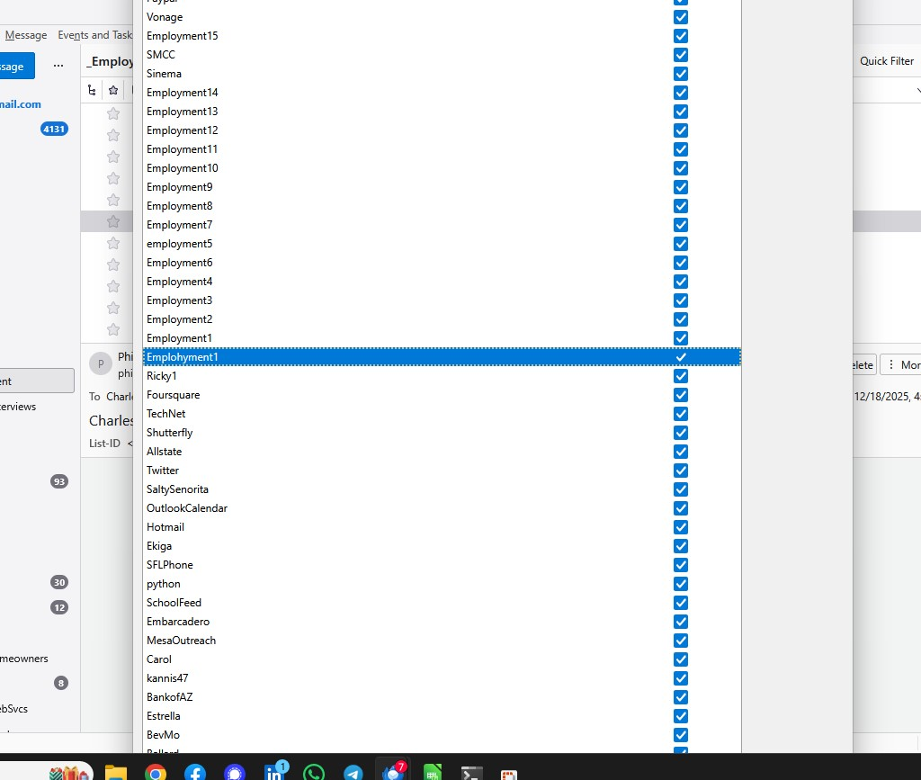Open WhatsApp from the taskbar
Screen dimensions: 921x780
click(314, 773)
